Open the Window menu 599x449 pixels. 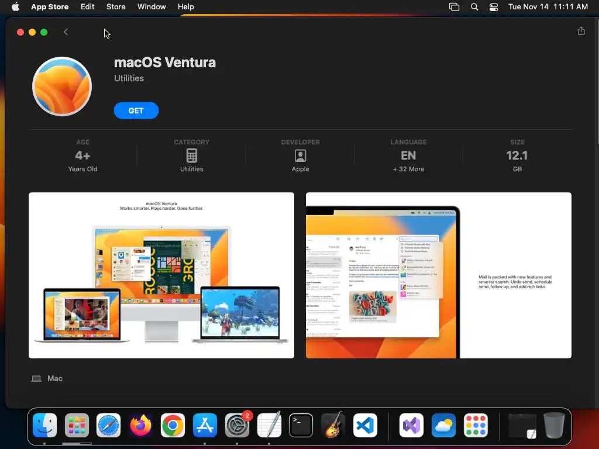tap(152, 7)
